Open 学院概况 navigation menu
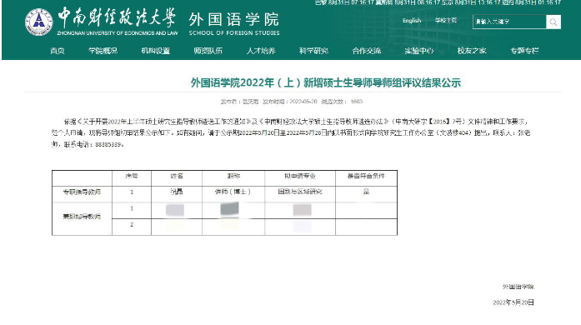 point(103,51)
